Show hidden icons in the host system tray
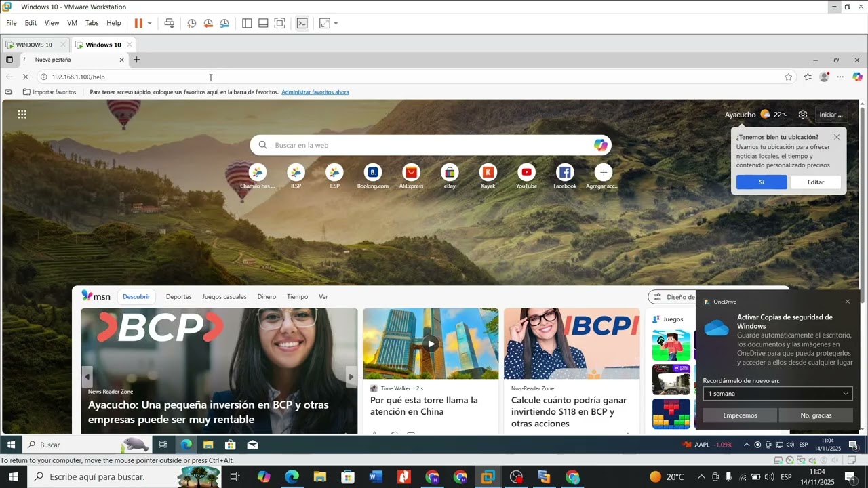 click(701, 477)
